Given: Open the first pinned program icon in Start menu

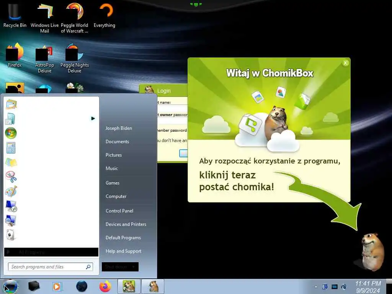Looking at the screenshot, I should point(11,104).
